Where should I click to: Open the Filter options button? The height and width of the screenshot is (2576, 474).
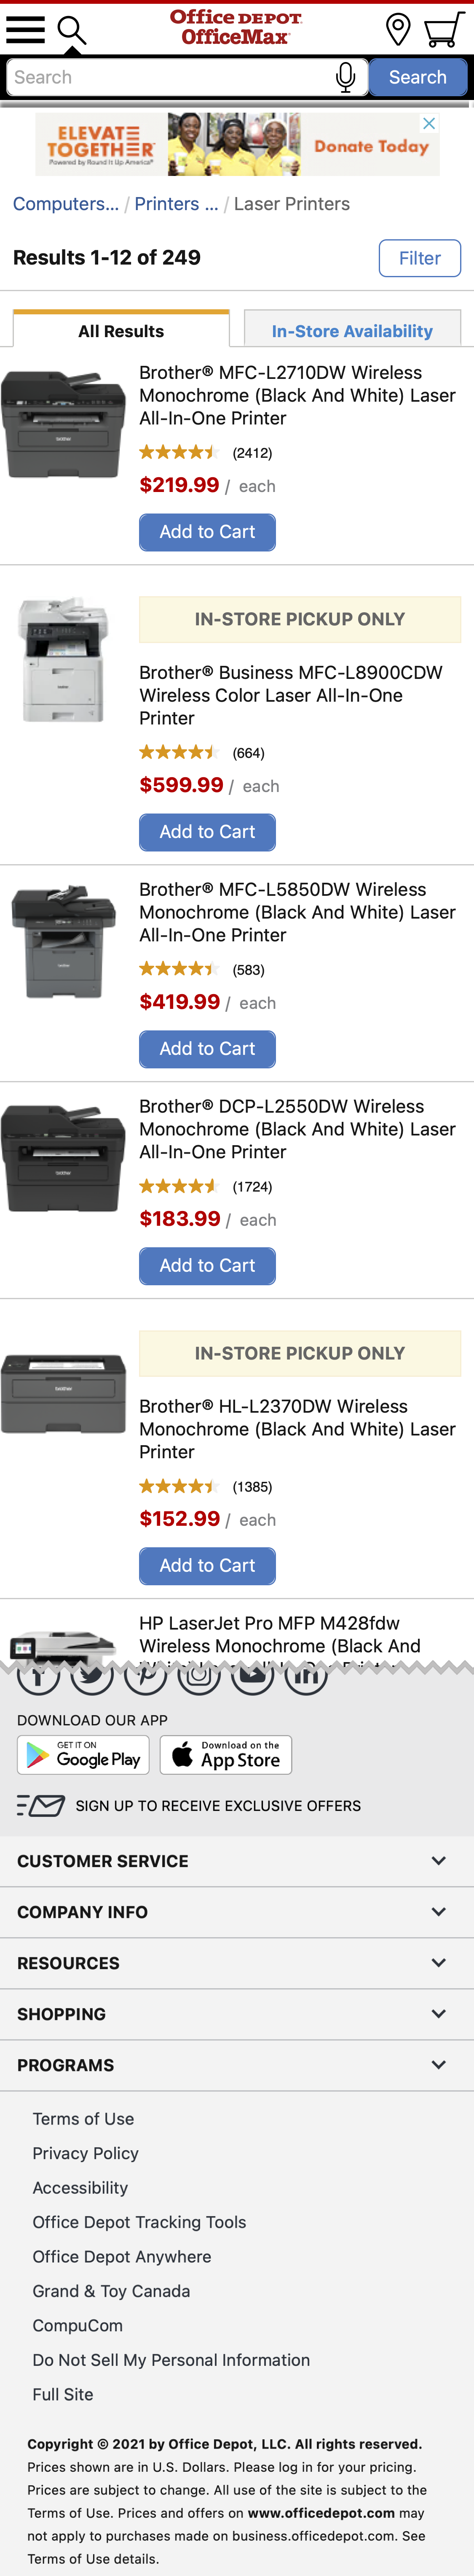click(419, 258)
